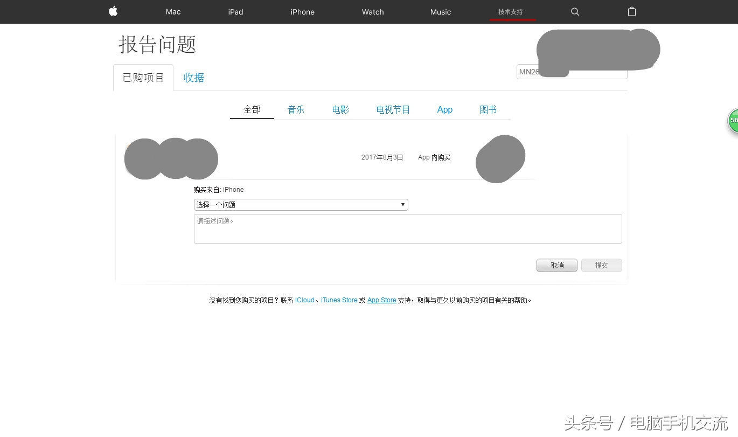738x437 pixels.
Task: Open the shopping bag
Action: [631, 11]
